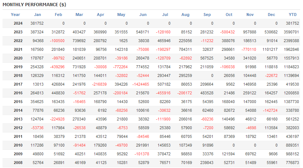Click the -1424465 loss cell for June 2017
The width and height of the screenshot is (303, 168).
click(x=140, y=85)
